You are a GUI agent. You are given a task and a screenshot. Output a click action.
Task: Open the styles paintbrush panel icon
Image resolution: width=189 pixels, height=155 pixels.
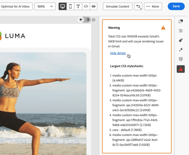181,40
